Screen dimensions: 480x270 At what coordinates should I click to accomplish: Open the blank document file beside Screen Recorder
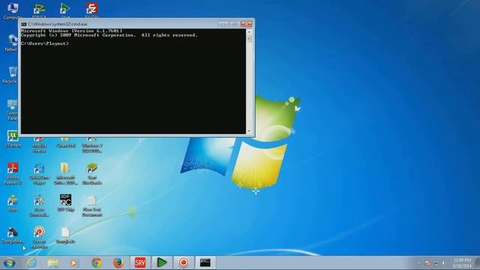[x=65, y=235]
